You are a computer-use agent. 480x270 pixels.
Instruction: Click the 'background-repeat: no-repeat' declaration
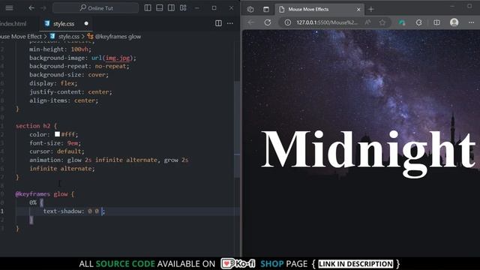click(x=79, y=66)
